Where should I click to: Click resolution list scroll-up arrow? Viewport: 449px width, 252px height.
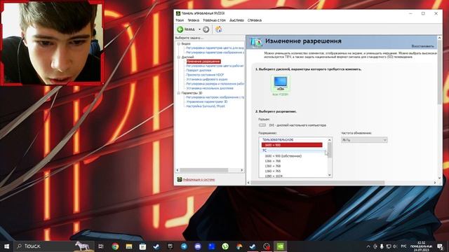329,140
